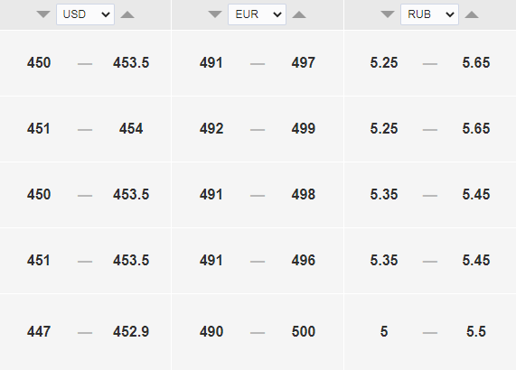The height and width of the screenshot is (370, 516).
Task: Select the EUR sell rate 500
Action: 304,331
